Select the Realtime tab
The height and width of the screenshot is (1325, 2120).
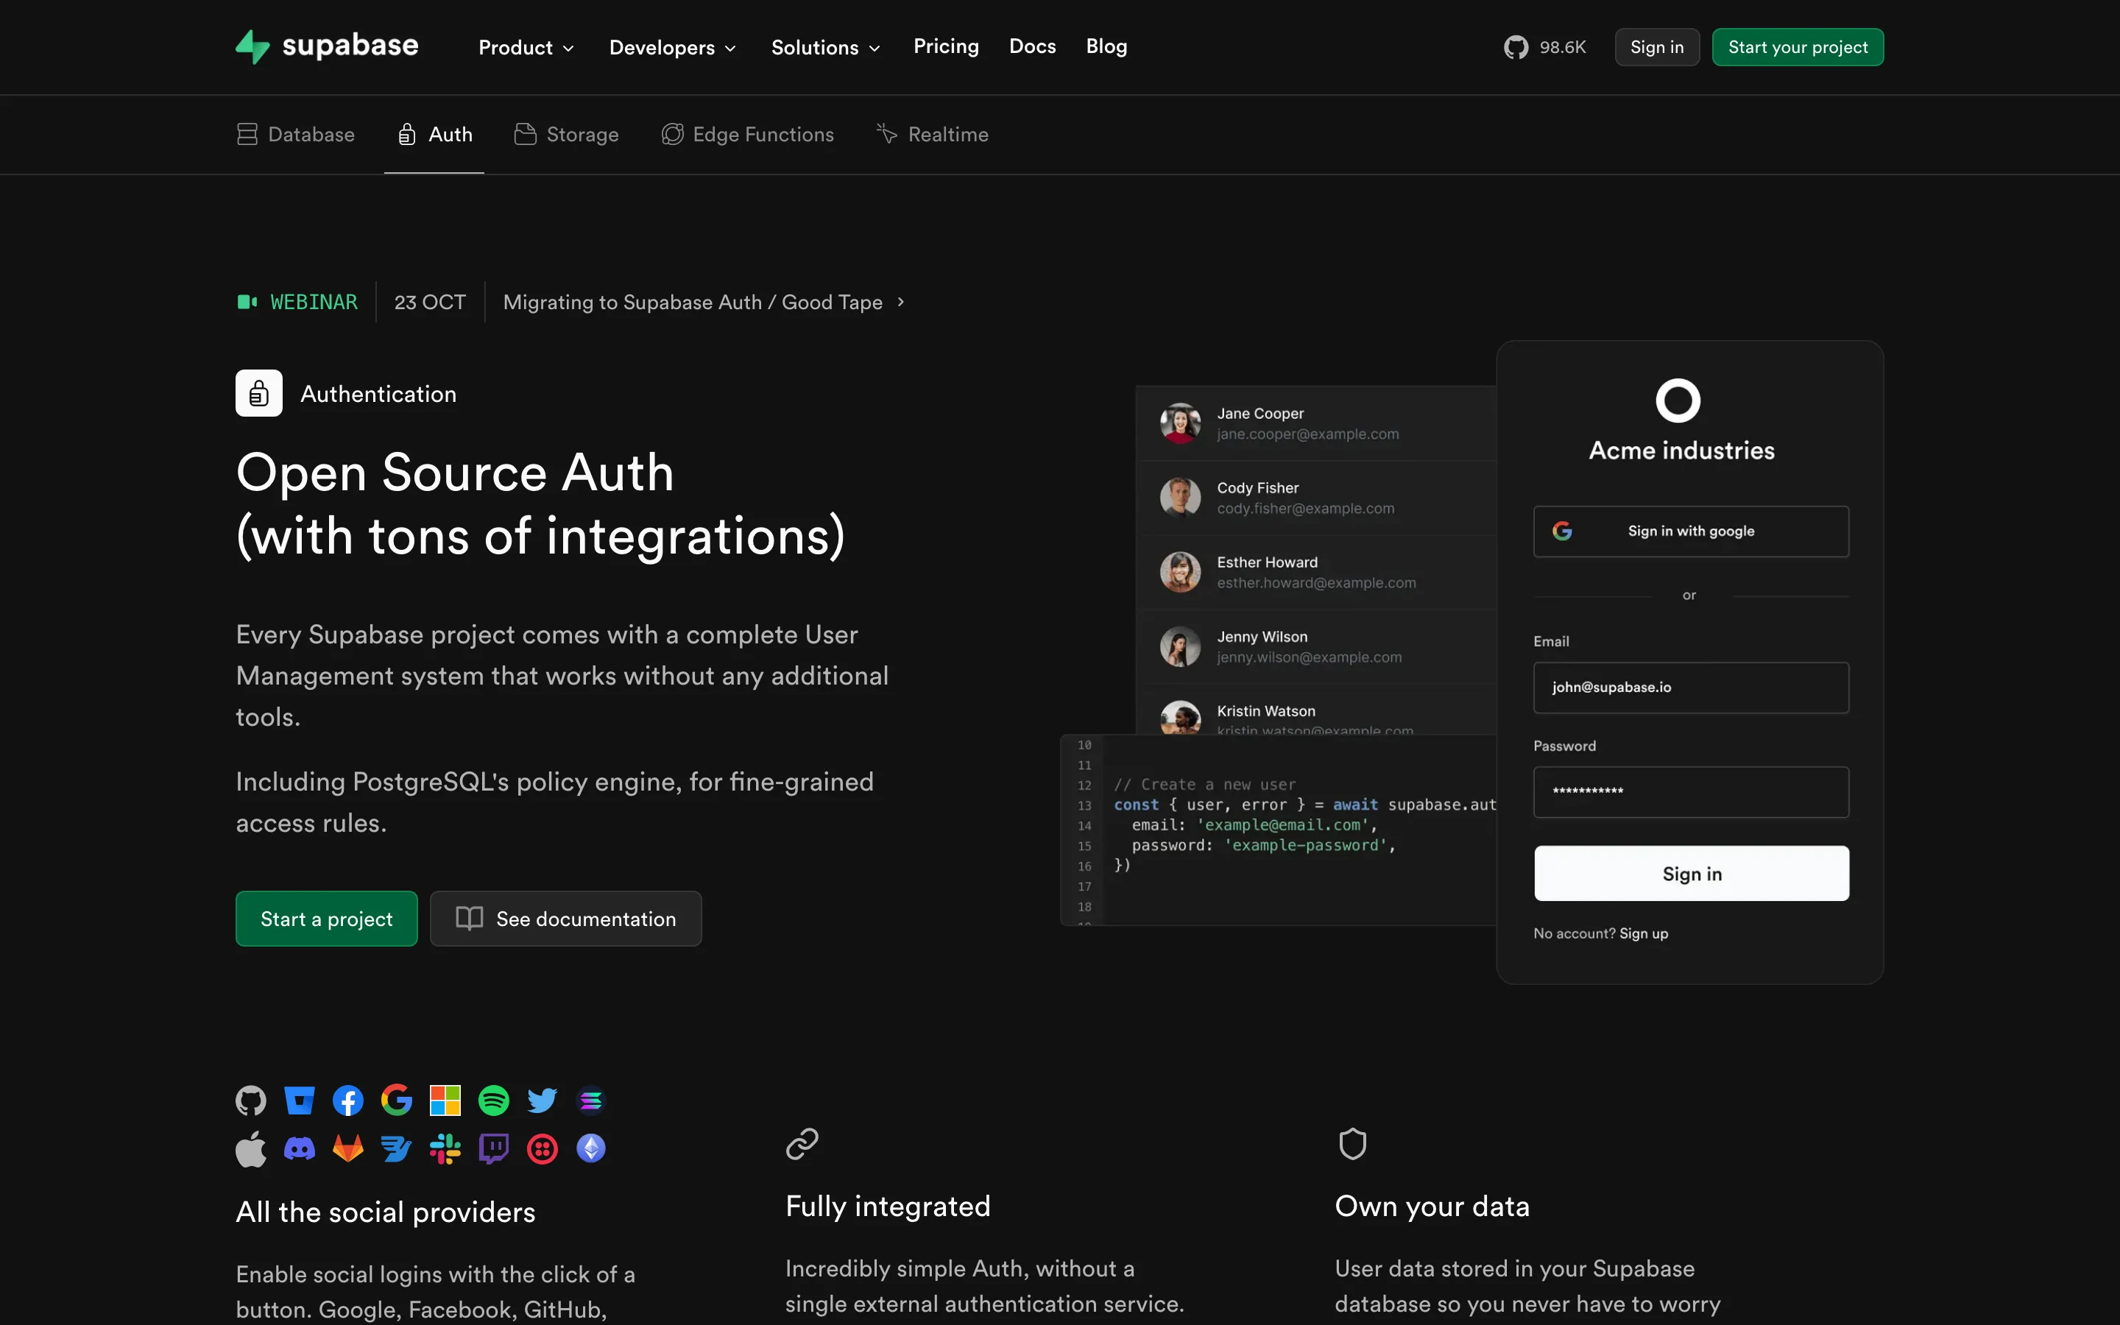point(931,134)
